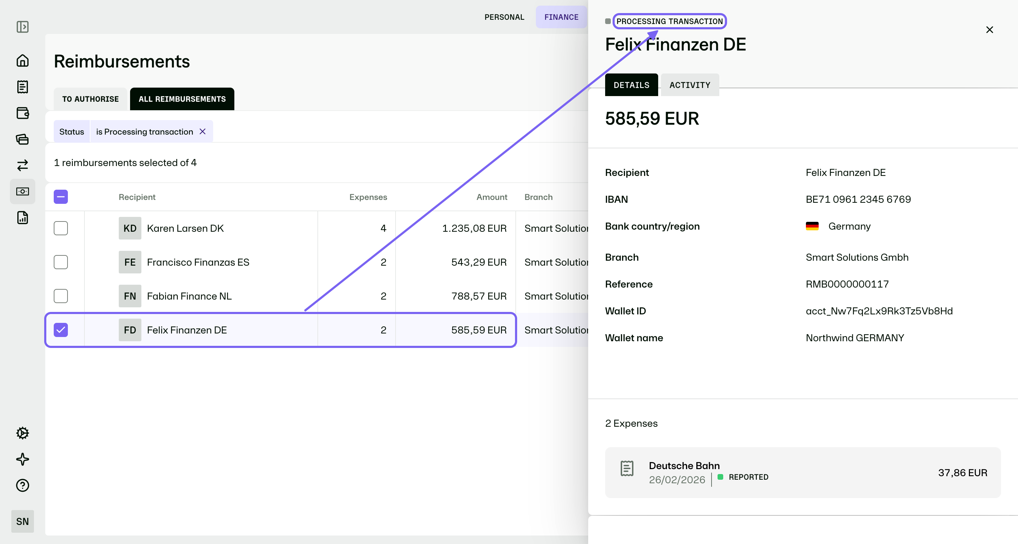The image size is (1018, 544).
Task: Click the Wallet ID value acct_Nw7Fq2Lx9Rk3Tz5Vb8Hd
Action: [x=879, y=311]
